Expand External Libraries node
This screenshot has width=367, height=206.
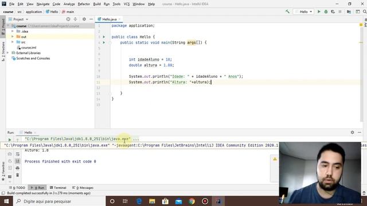click(8, 53)
